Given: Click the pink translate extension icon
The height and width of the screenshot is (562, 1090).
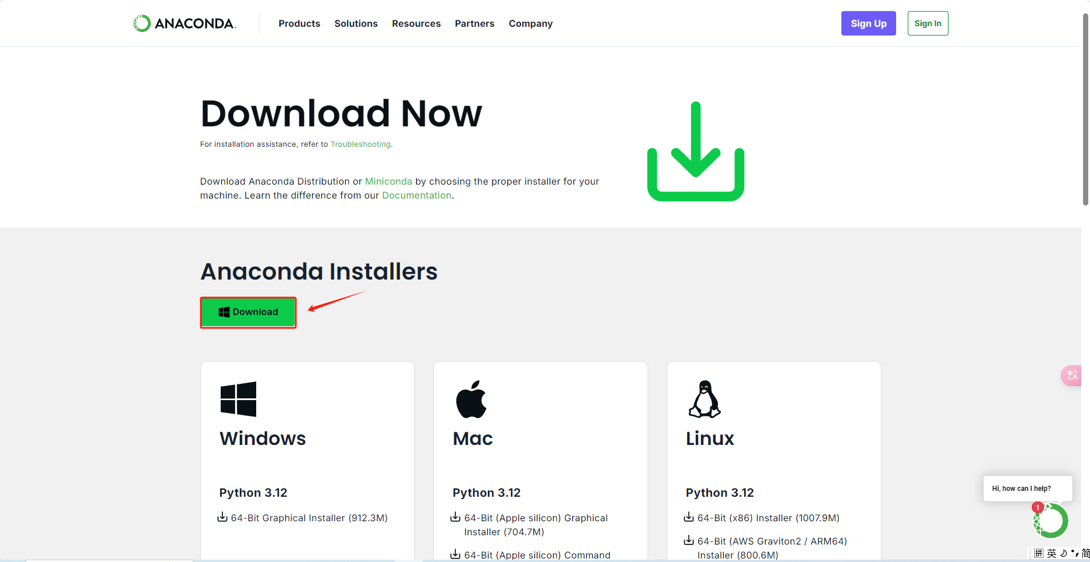Looking at the screenshot, I should (1071, 375).
